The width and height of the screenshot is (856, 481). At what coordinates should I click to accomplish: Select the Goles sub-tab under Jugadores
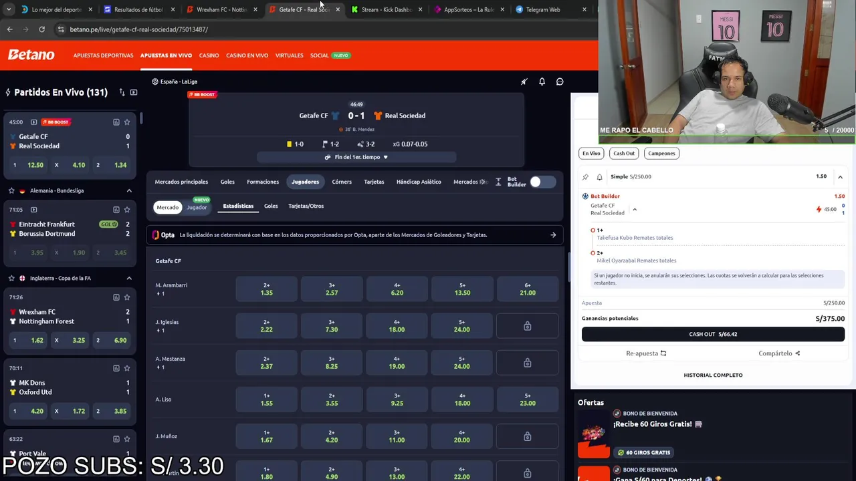[x=271, y=206]
